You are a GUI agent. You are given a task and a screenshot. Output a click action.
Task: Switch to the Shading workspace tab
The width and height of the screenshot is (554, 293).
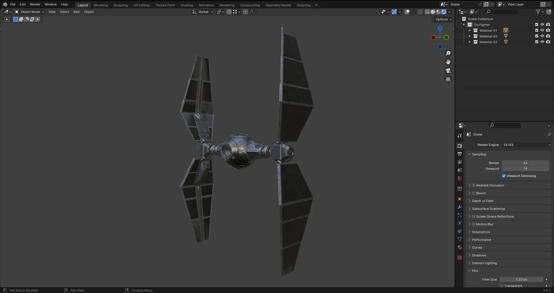point(187,5)
